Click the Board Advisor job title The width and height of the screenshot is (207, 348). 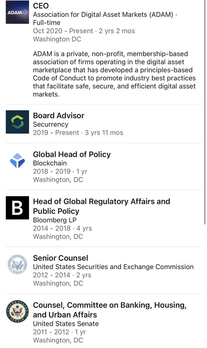tap(59, 115)
